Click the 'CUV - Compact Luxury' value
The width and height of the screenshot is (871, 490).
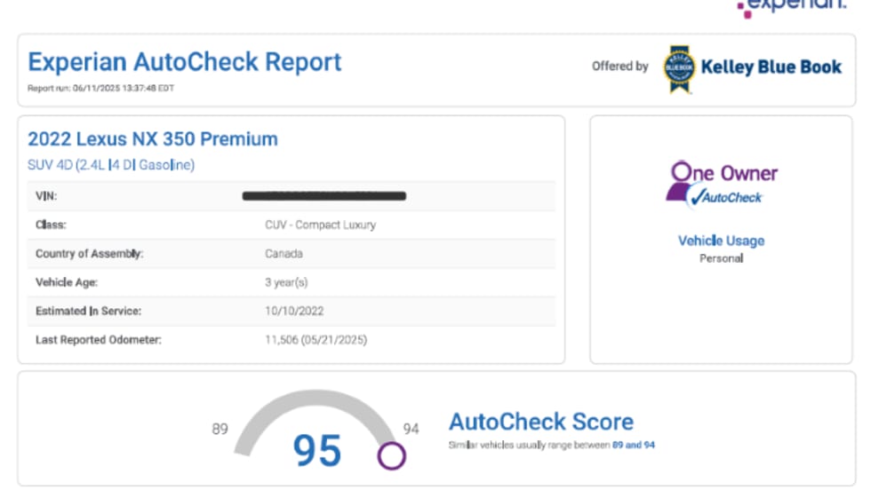[x=321, y=225]
